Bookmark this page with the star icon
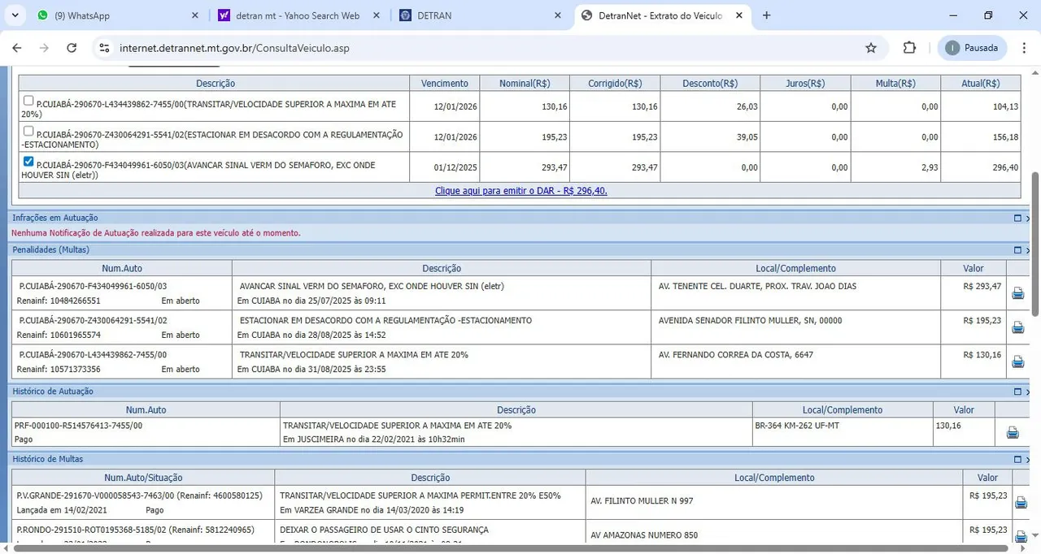 [871, 48]
